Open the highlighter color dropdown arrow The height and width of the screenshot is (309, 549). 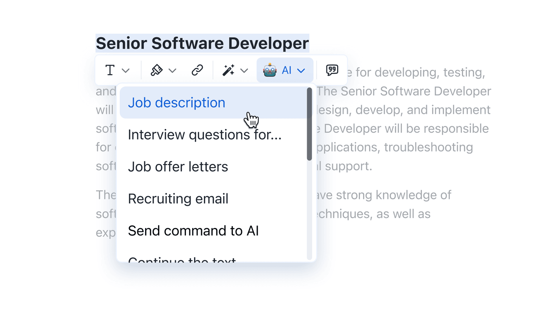[172, 71]
